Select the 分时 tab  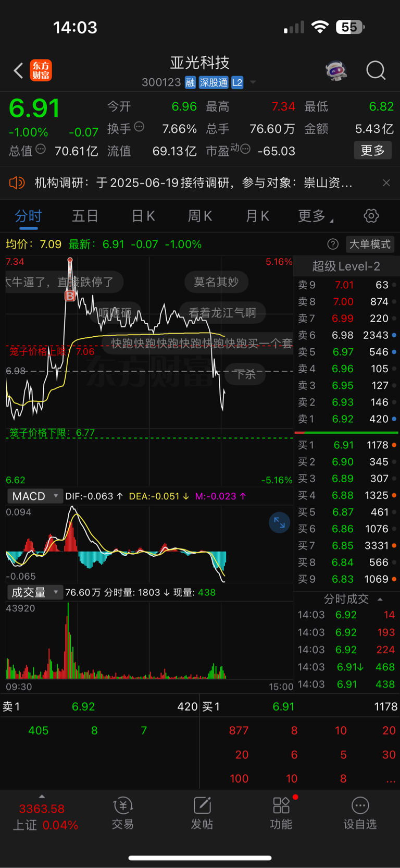coord(28,216)
